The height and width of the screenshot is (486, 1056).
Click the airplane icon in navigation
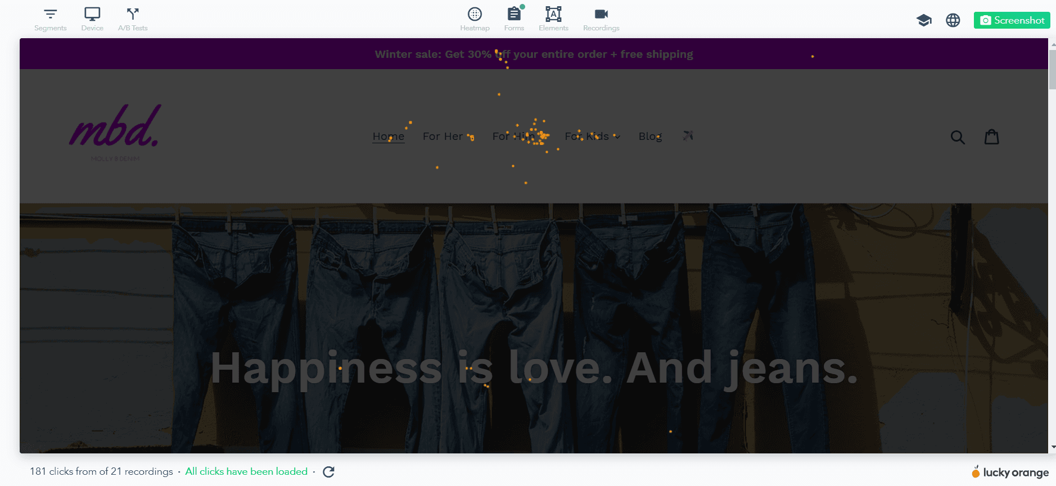[688, 136]
